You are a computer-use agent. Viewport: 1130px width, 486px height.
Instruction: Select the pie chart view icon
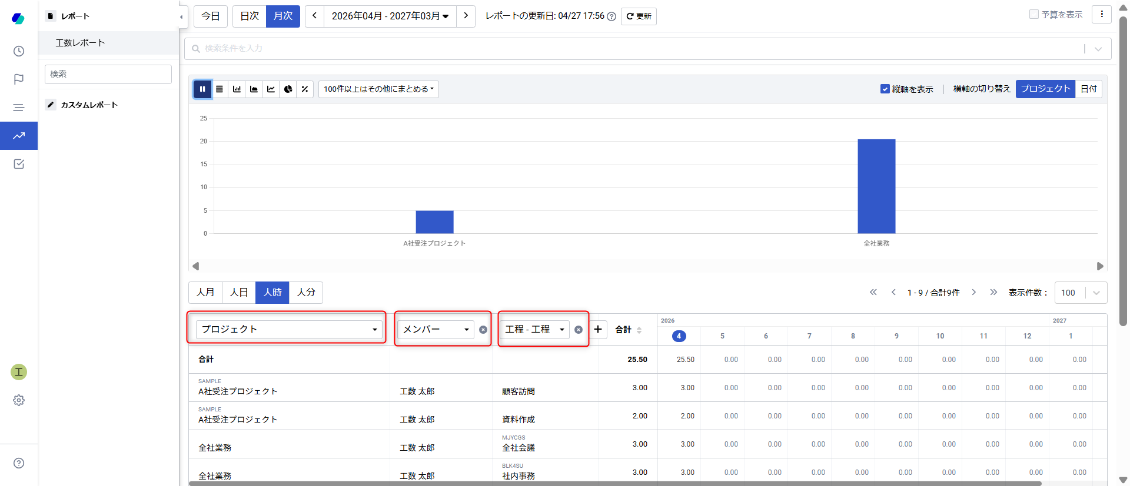(x=288, y=89)
